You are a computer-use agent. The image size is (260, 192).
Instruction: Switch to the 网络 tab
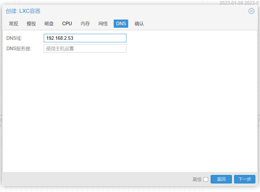coord(103,23)
